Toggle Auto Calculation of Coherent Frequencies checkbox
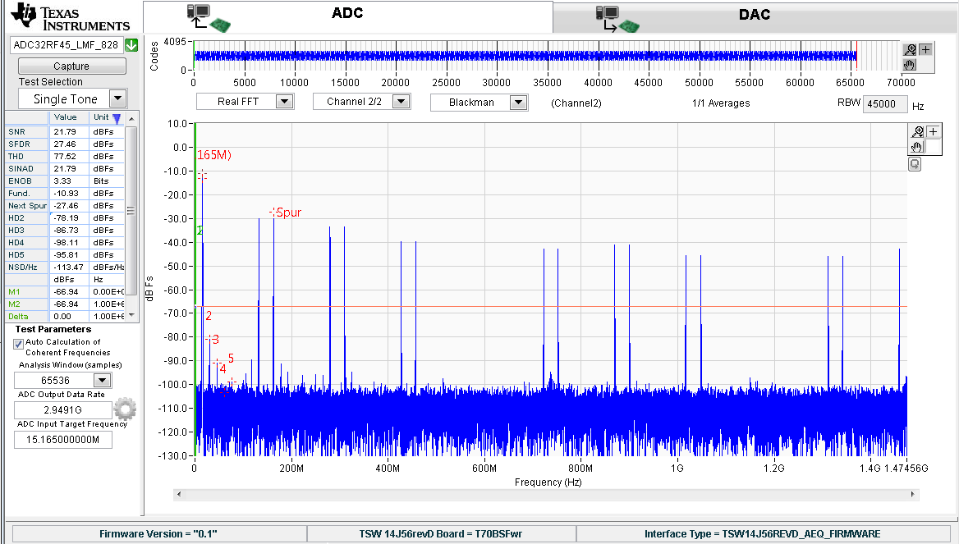Screen dimensions: 959x544 [x=18, y=344]
